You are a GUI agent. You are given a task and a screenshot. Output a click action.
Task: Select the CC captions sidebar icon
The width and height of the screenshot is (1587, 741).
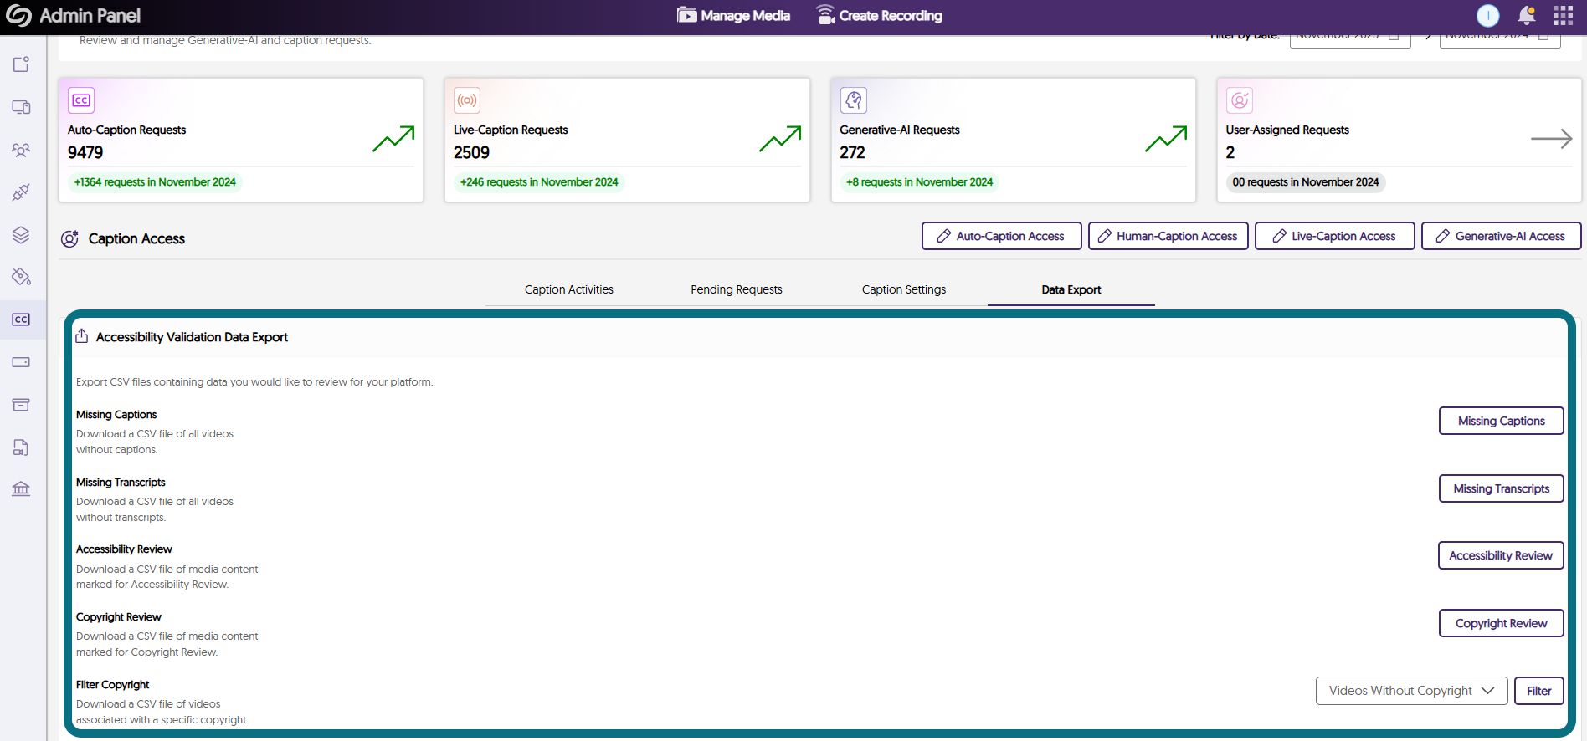[21, 319]
